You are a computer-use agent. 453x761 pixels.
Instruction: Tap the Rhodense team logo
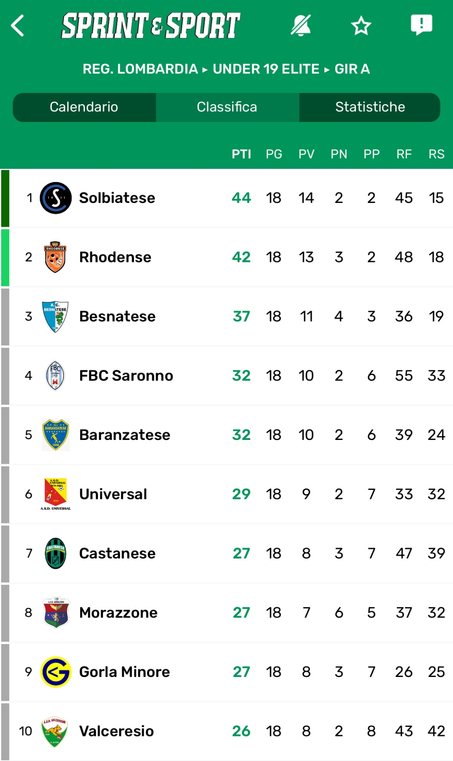click(55, 257)
